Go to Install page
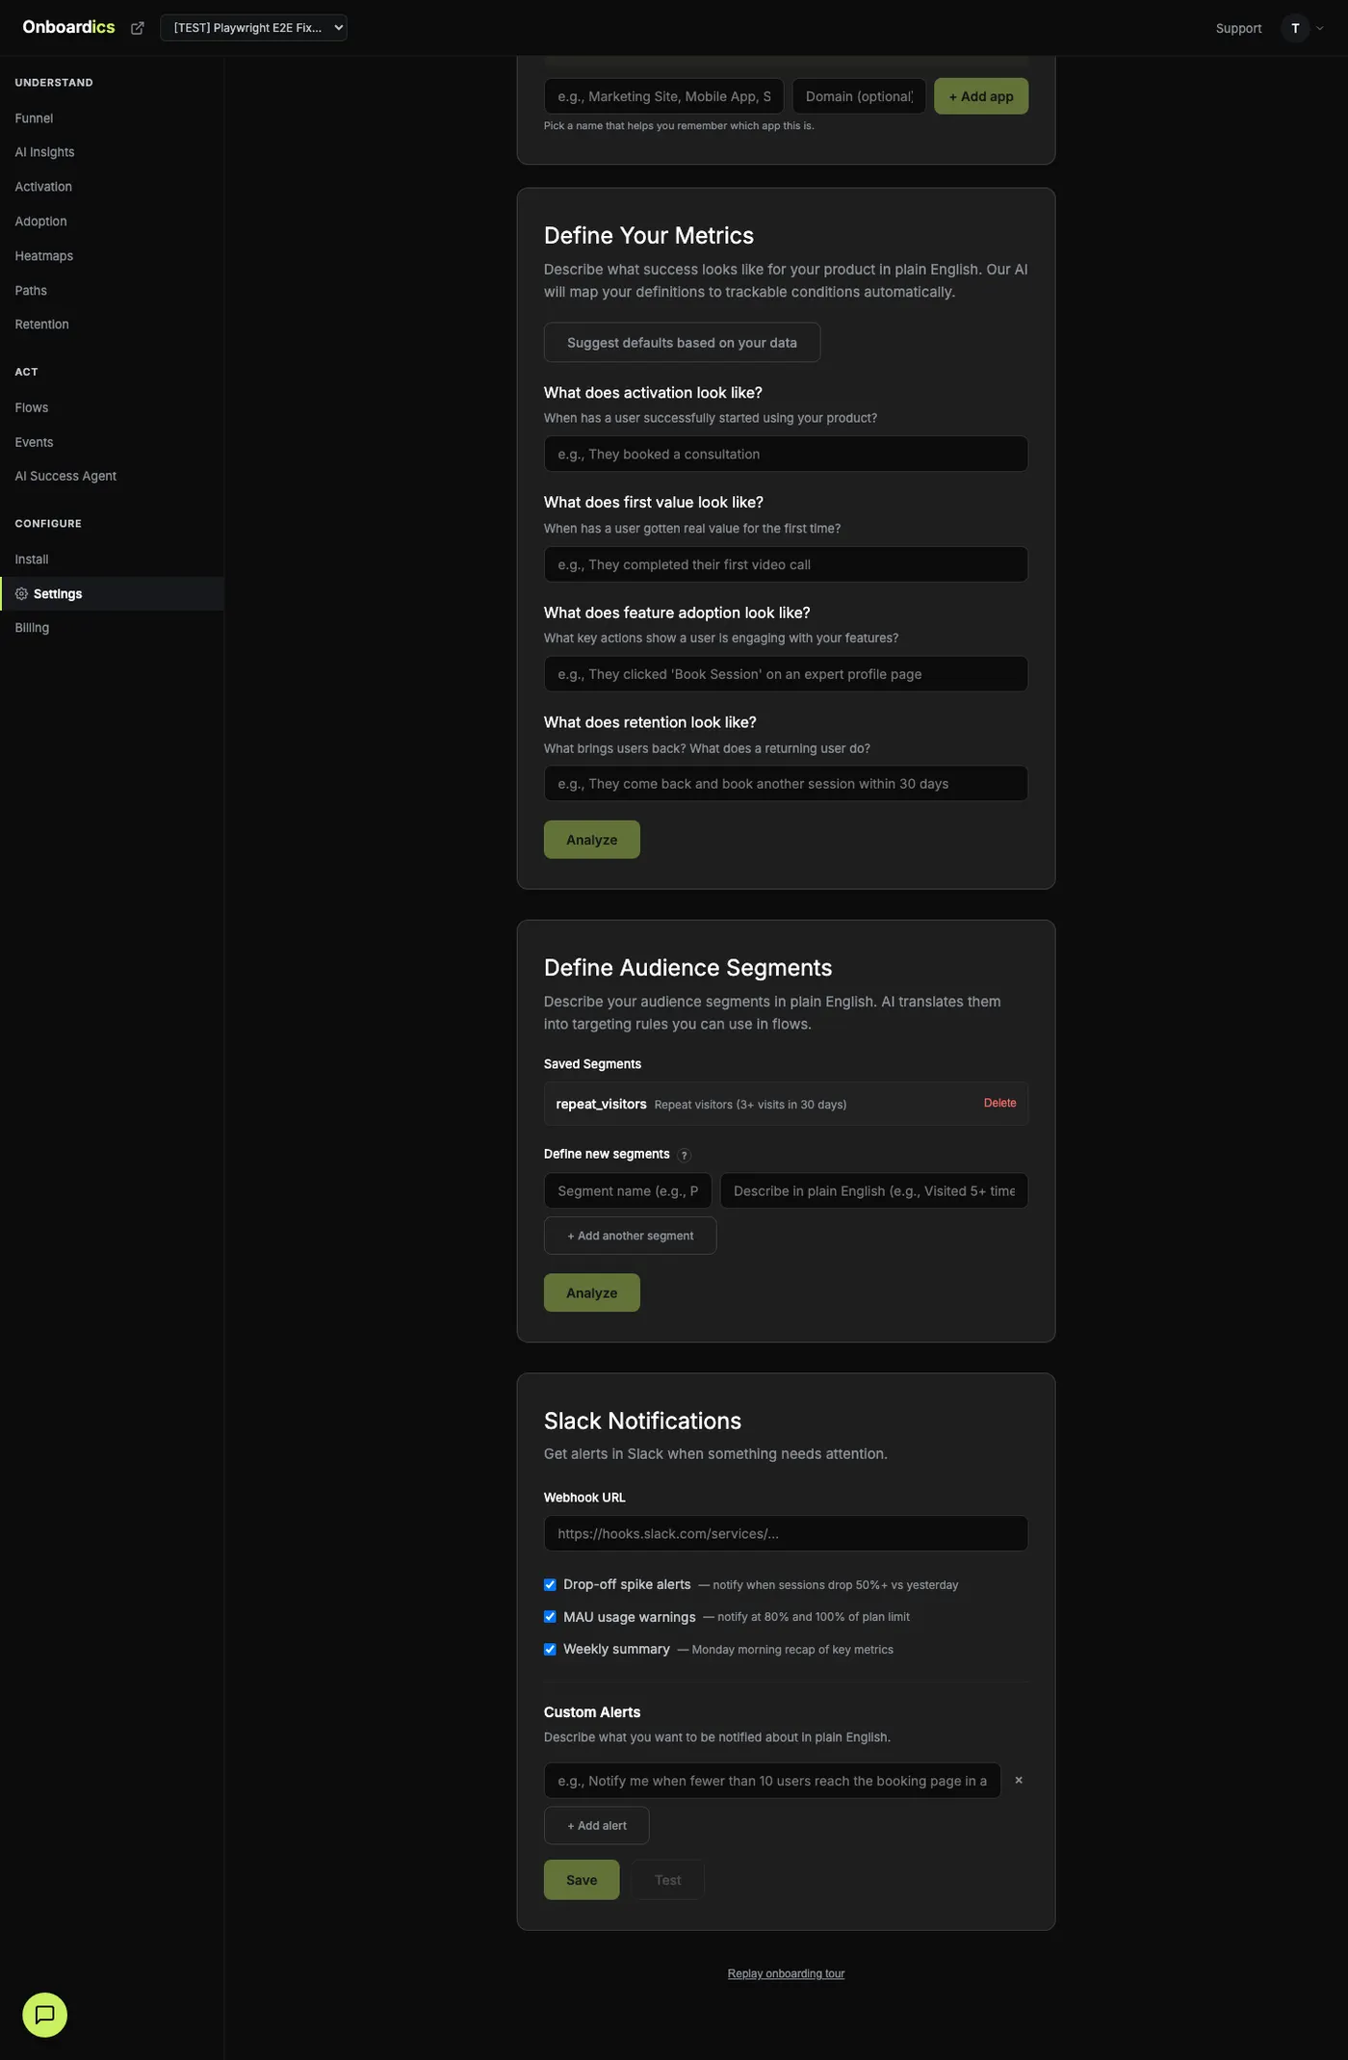Viewport: 1348px width, 2060px height. pyautogui.click(x=32, y=560)
